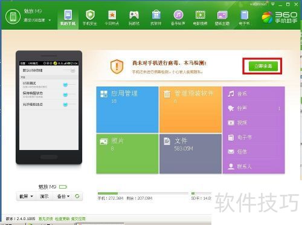This screenshot has height=225, width=302.
Task: Click the phone storage usage bar
Action: click(143, 194)
